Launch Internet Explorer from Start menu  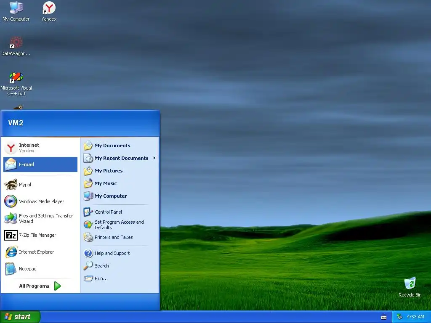40,252
